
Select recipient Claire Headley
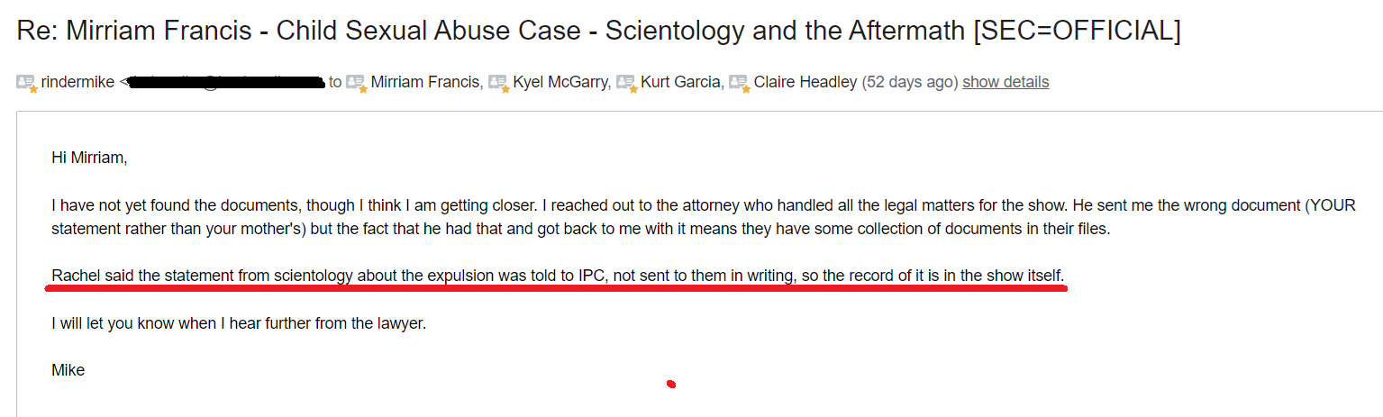click(805, 82)
